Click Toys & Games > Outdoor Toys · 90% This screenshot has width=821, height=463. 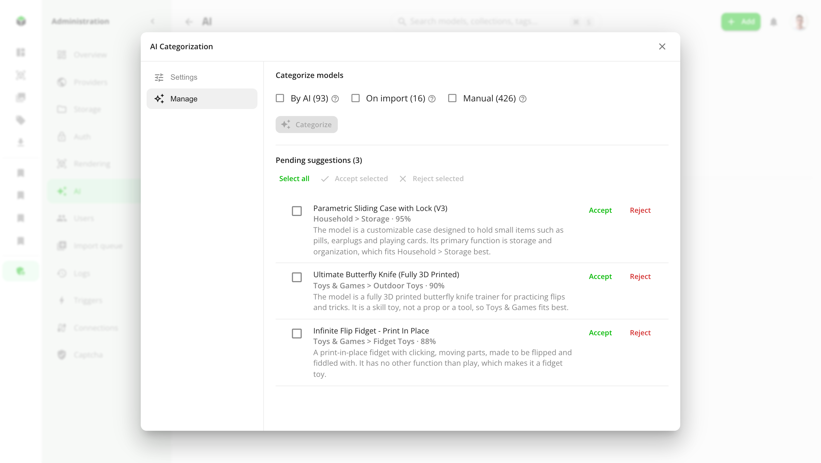[379, 286]
